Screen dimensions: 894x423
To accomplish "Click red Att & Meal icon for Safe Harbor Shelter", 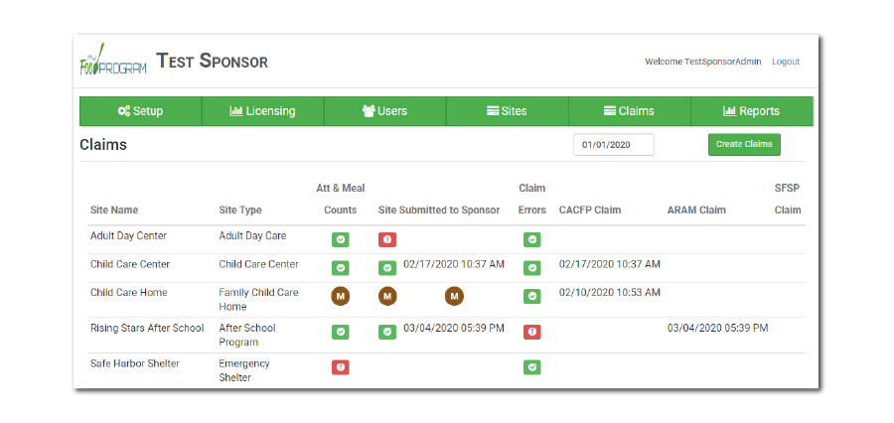I will tap(340, 367).
